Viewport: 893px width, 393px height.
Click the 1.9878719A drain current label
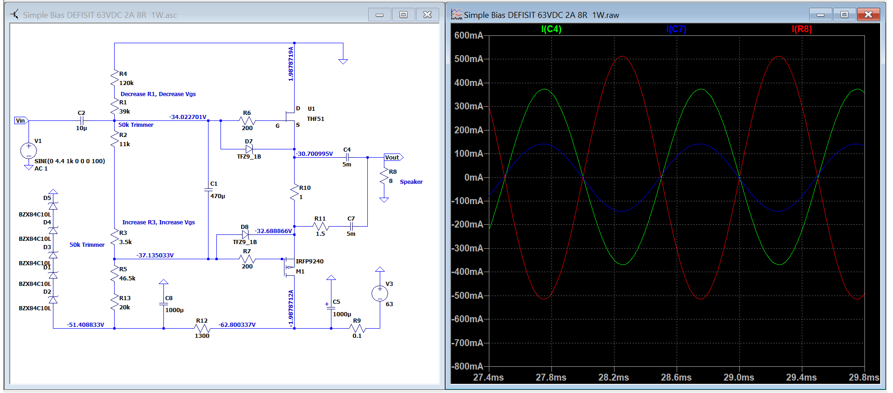click(x=290, y=64)
